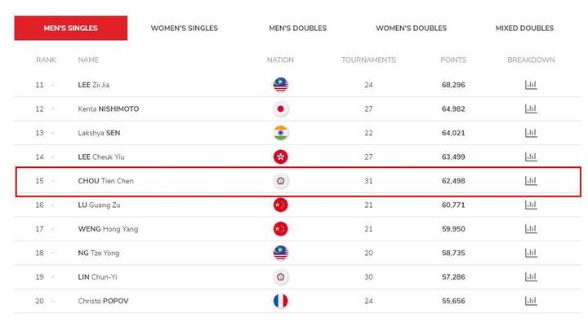
Task: Click the RANK column header
Action: [x=46, y=60]
